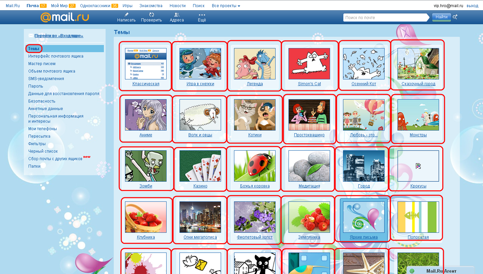483x274 pixels.
Task: Pick the Монстры theme thumbnail
Action: coord(418,115)
